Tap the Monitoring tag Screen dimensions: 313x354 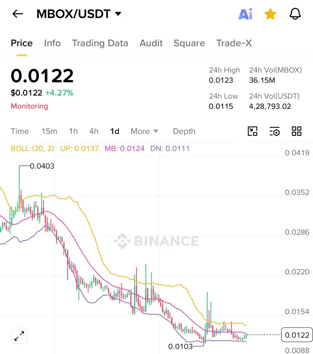(29, 106)
